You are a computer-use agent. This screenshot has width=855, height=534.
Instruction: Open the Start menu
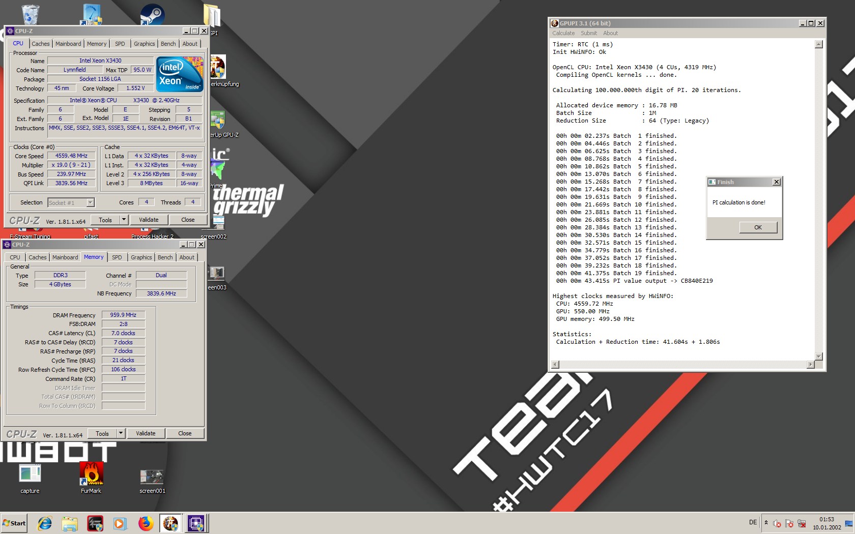click(x=14, y=523)
